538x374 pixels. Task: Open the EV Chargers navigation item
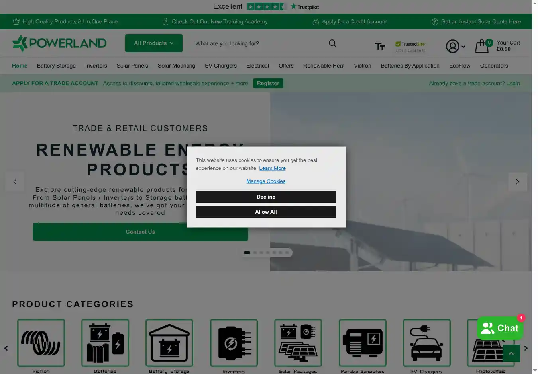point(221,66)
